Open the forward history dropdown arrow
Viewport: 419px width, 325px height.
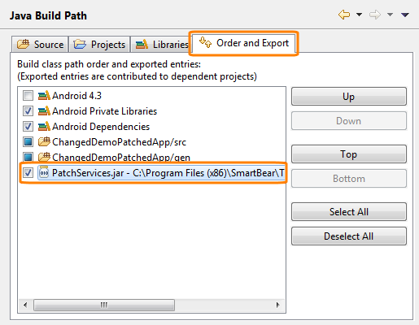(x=390, y=15)
